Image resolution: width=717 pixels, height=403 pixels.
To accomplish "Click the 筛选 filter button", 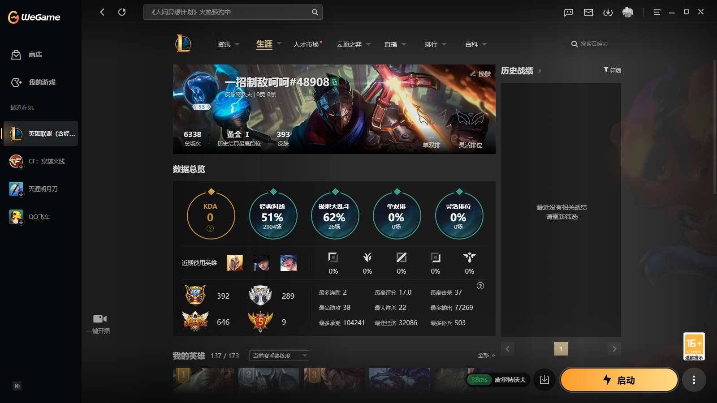I will [612, 70].
